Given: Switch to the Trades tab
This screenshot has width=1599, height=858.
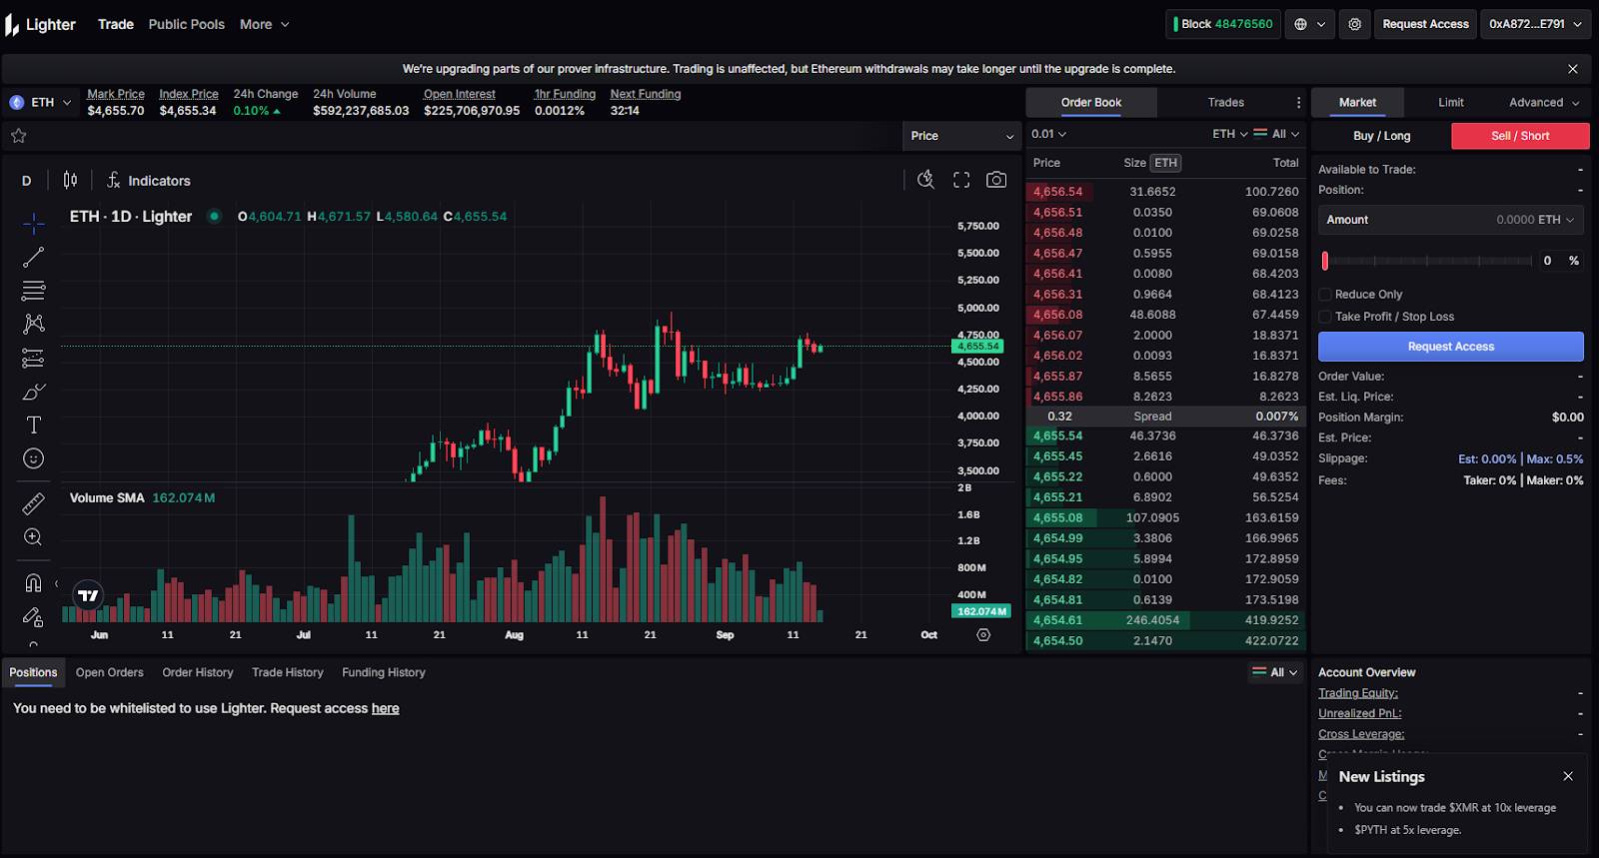Looking at the screenshot, I should point(1225,103).
